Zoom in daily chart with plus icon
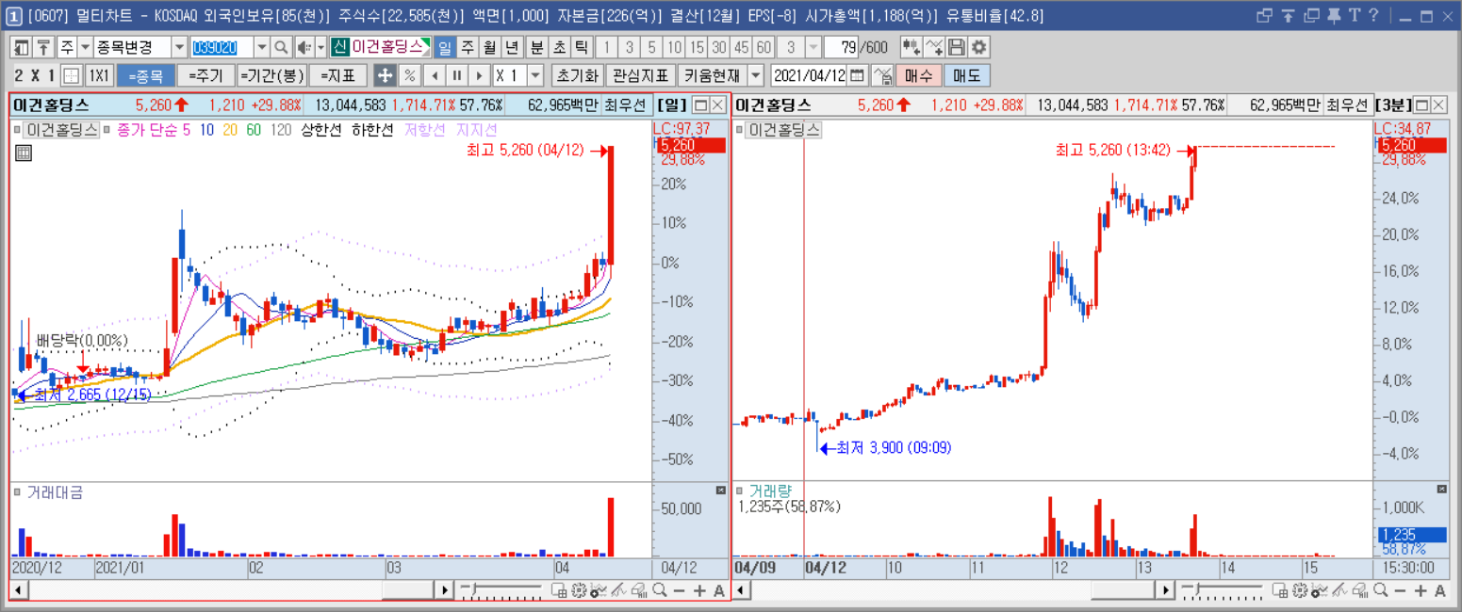The image size is (1462, 612). click(698, 590)
